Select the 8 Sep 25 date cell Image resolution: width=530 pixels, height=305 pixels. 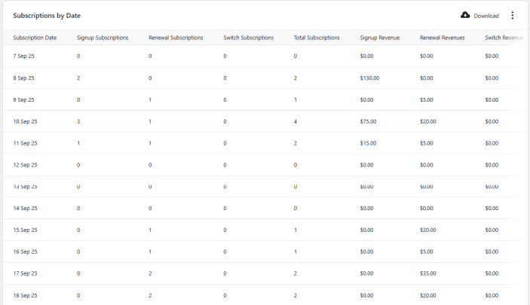pyautogui.click(x=25, y=78)
